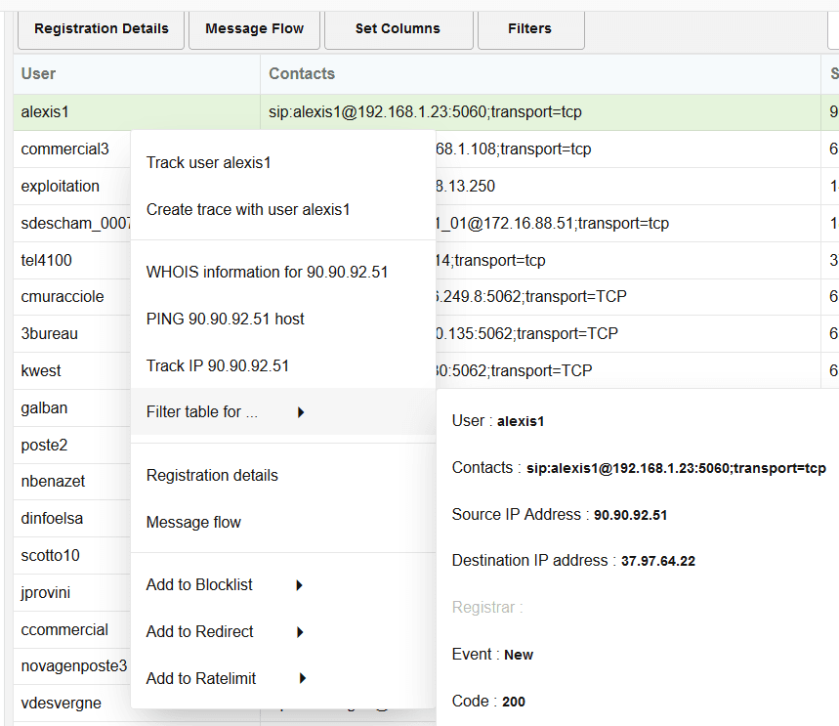Image resolution: width=839 pixels, height=726 pixels.
Task: Expand the Add to Redirect submenu arrow
Action: (301, 632)
